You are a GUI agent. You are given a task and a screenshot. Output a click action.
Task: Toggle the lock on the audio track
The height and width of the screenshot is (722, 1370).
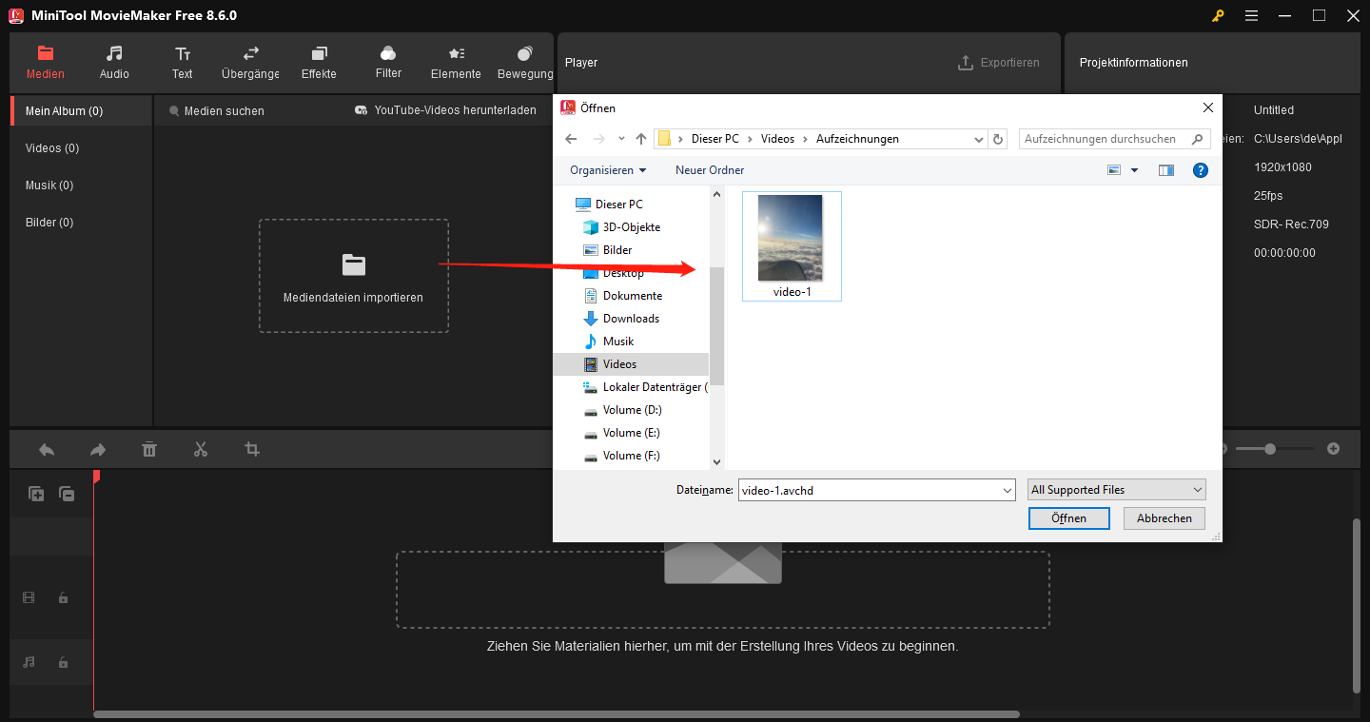[x=63, y=662]
